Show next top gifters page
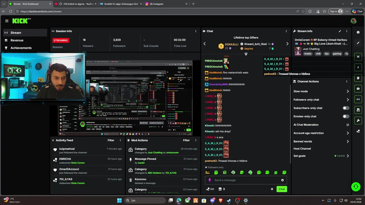This screenshot has width=365, height=205. coord(287,44)
